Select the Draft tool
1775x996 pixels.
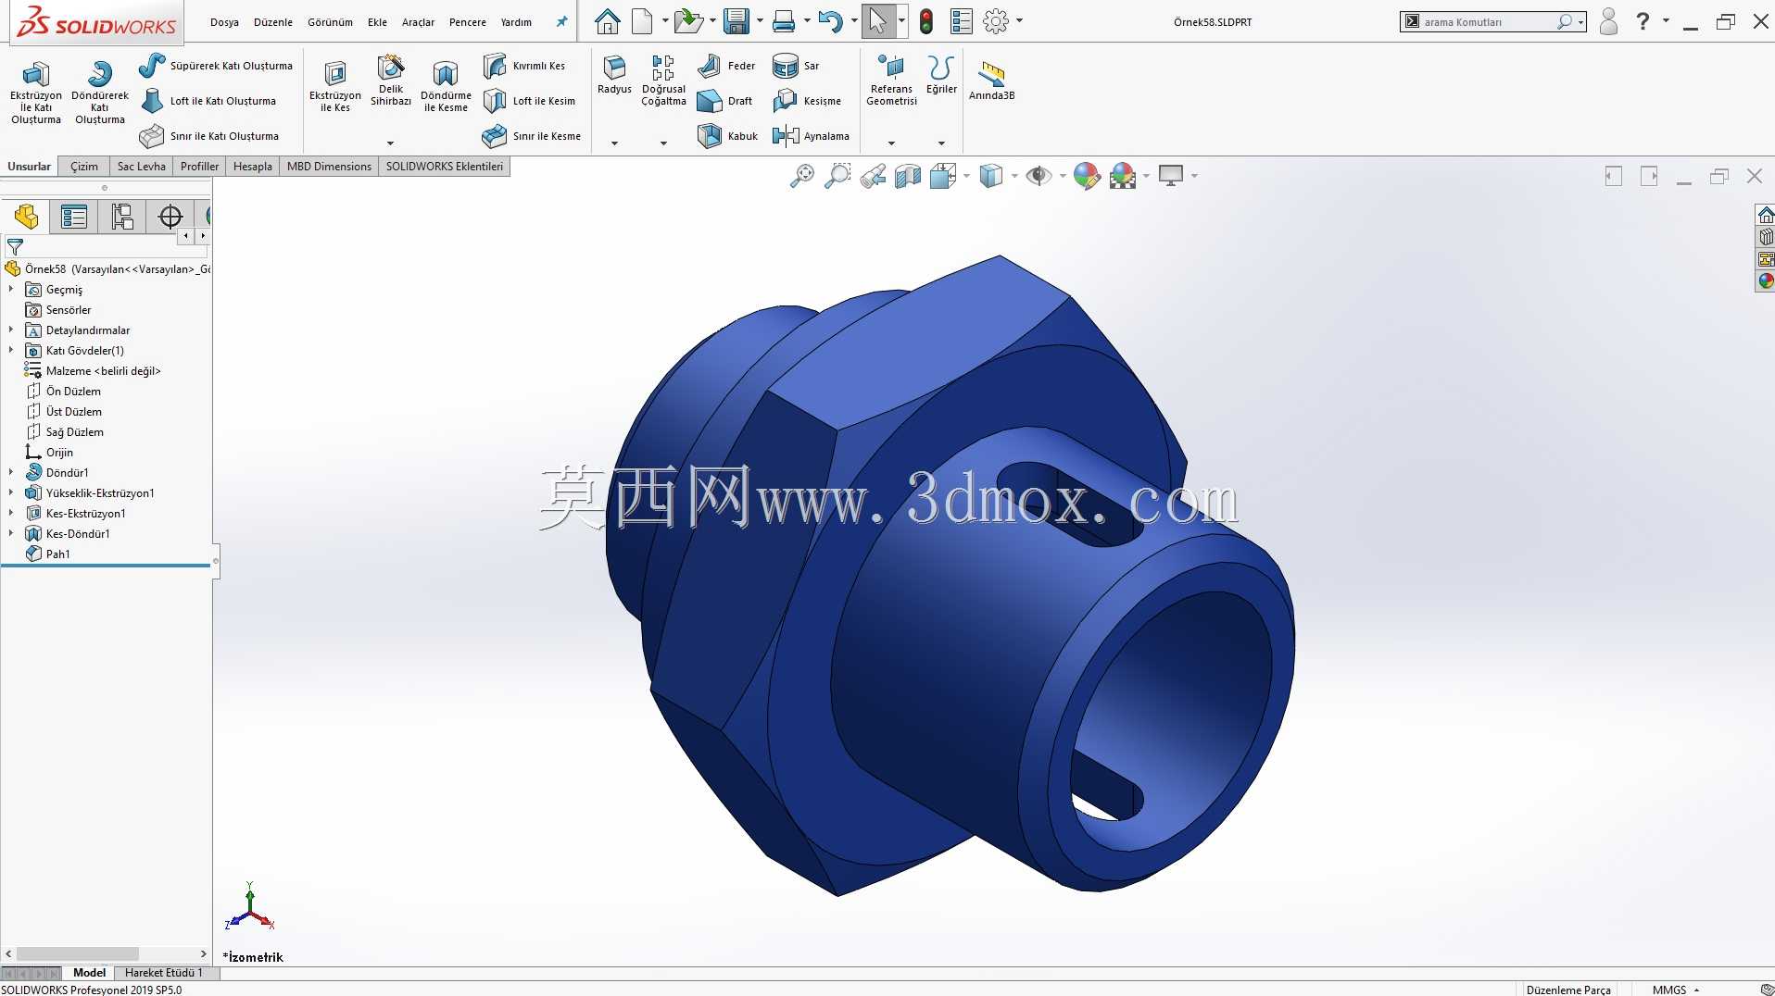(725, 101)
